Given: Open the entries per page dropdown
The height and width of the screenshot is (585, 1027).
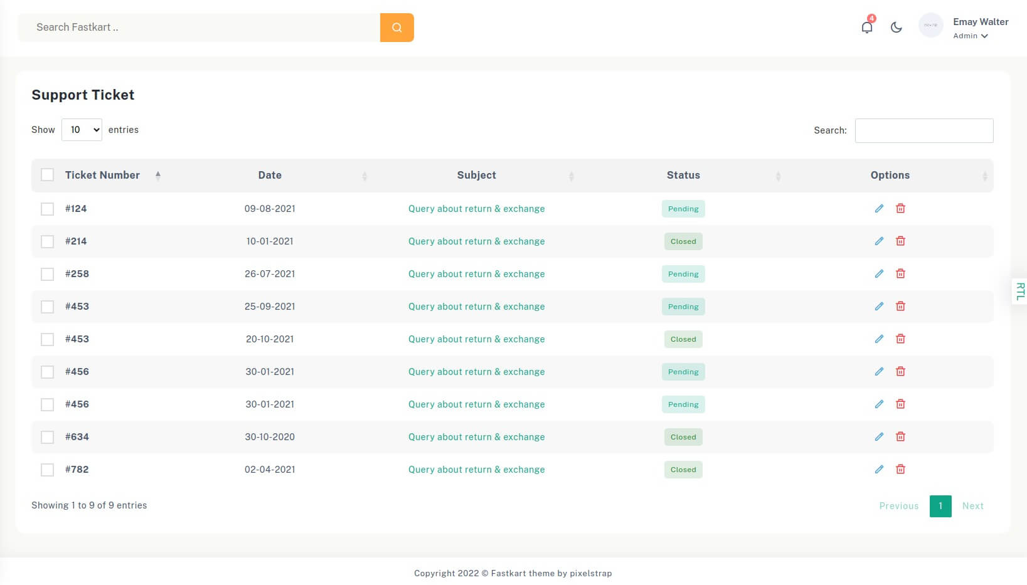Looking at the screenshot, I should (82, 130).
